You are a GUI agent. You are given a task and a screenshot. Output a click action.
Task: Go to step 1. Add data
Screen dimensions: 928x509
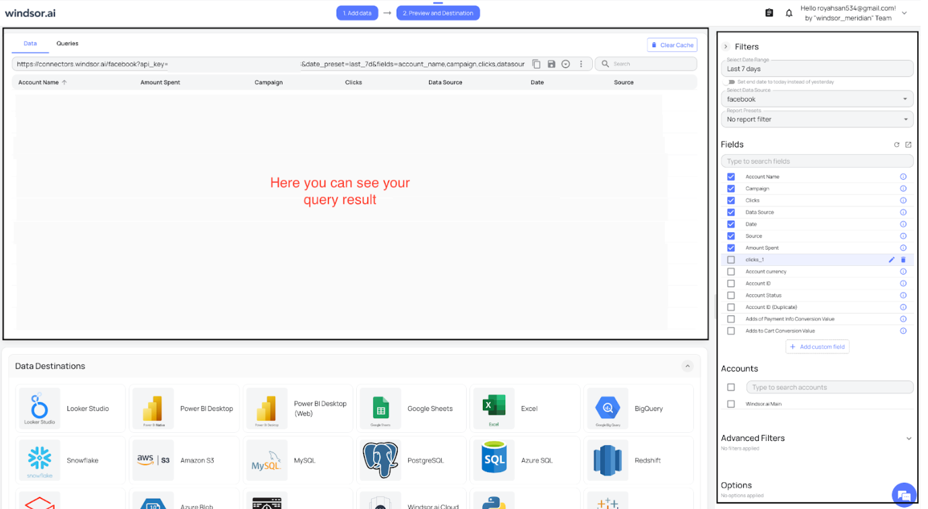point(357,13)
